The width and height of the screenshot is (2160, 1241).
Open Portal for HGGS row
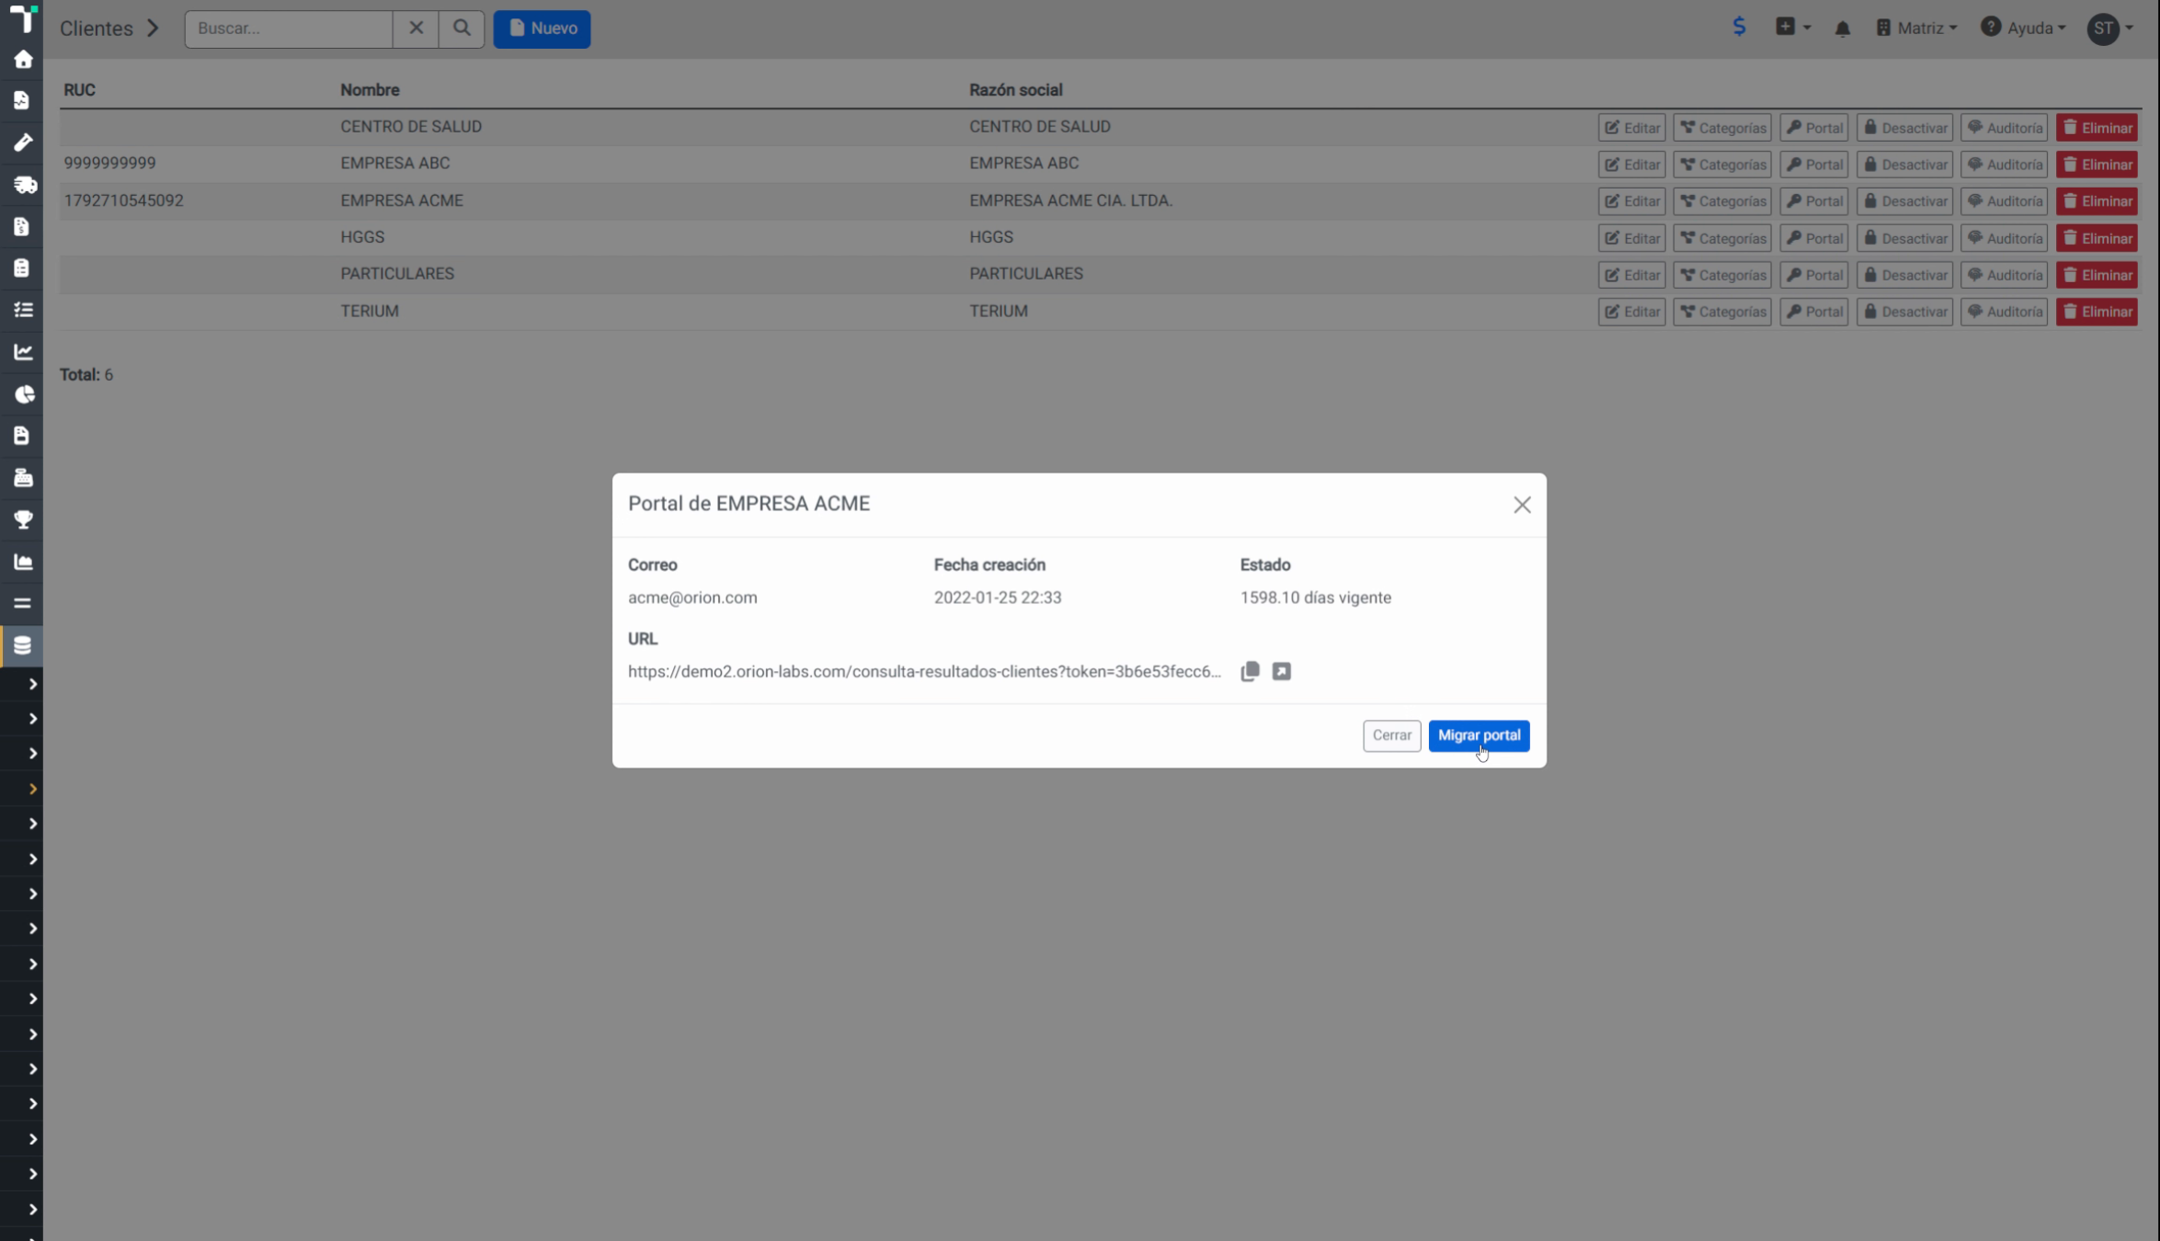(1813, 238)
